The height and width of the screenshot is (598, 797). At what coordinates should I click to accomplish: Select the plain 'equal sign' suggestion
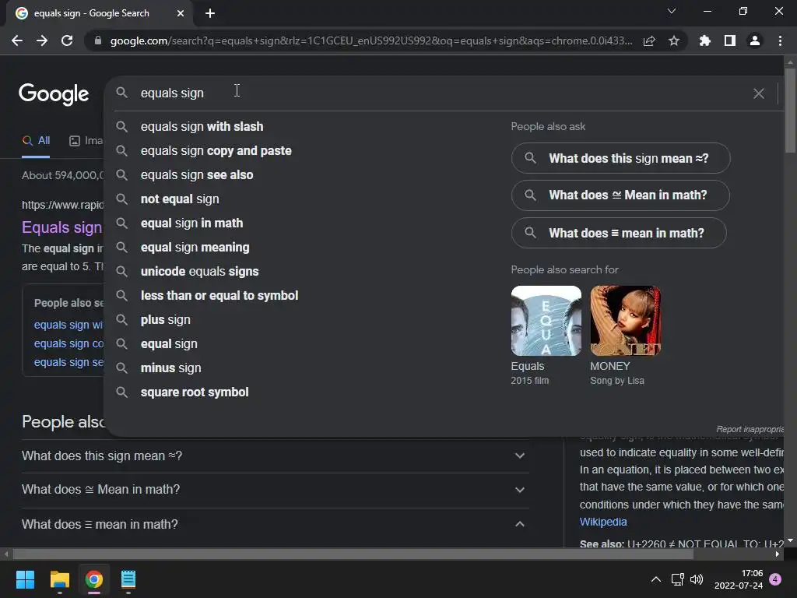(x=169, y=344)
